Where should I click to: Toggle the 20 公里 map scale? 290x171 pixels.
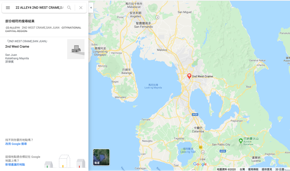pos(282,169)
